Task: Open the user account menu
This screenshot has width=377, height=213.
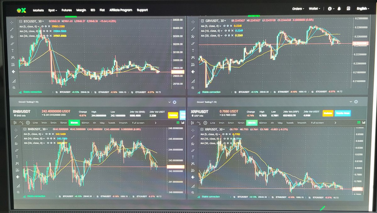Action: [x=331, y=9]
